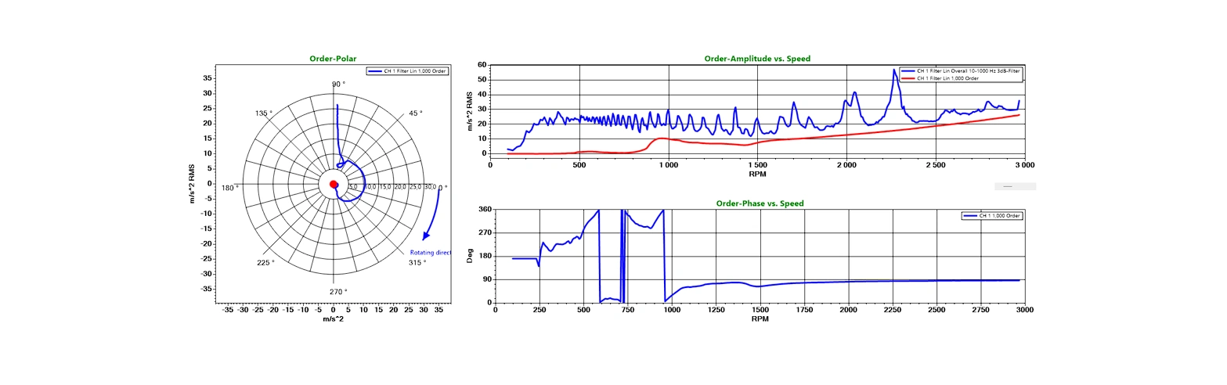Image resolution: width=1227 pixels, height=385 pixels.
Task: Click the "180 °" angle label on polar plot
Action: click(231, 188)
